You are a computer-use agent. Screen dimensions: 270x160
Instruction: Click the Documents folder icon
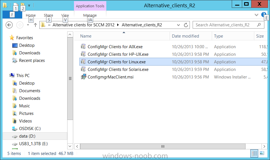tap(15, 91)
